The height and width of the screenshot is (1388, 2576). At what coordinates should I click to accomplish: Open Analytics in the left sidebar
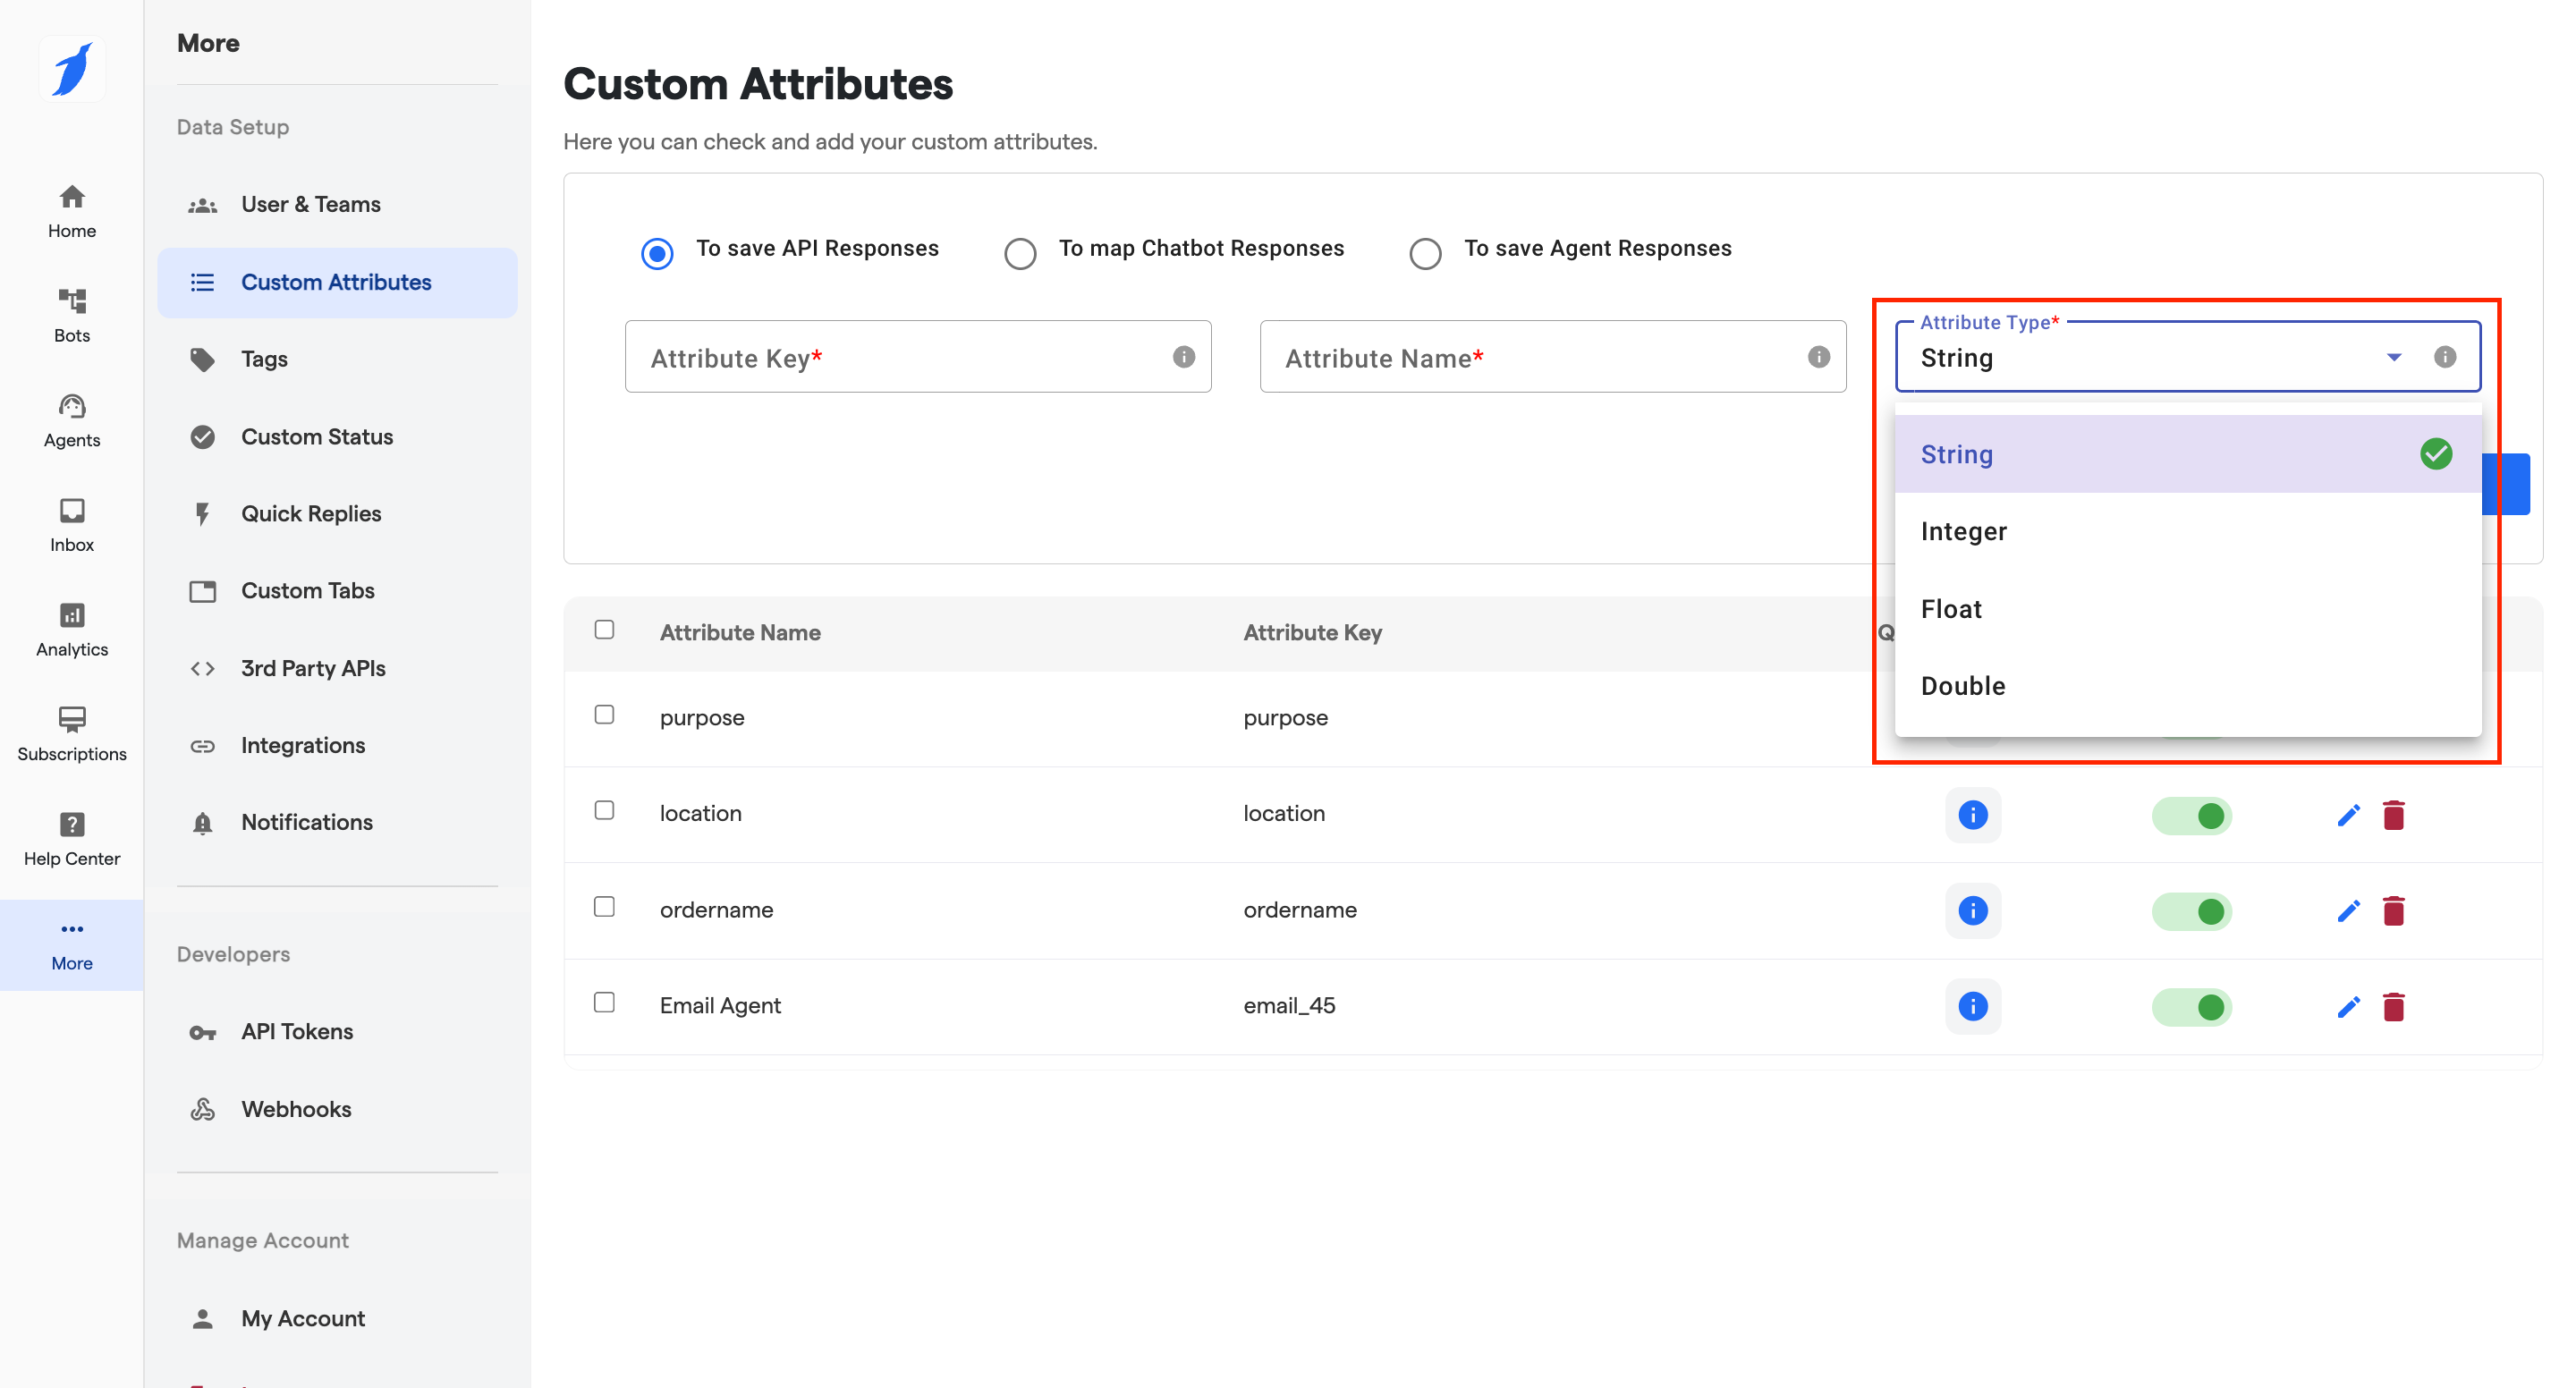[71, 629]
